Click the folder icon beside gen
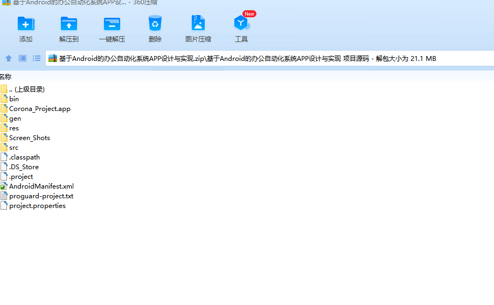The height and width of the screenshot is (305, 494). [4, 118]
